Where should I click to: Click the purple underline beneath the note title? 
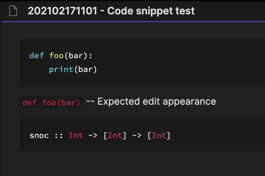(x=133, y=22)
